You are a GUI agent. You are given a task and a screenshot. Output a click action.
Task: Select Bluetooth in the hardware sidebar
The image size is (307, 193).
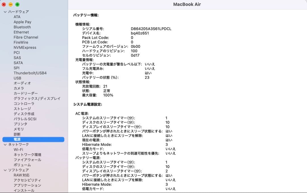click(22, 27)
